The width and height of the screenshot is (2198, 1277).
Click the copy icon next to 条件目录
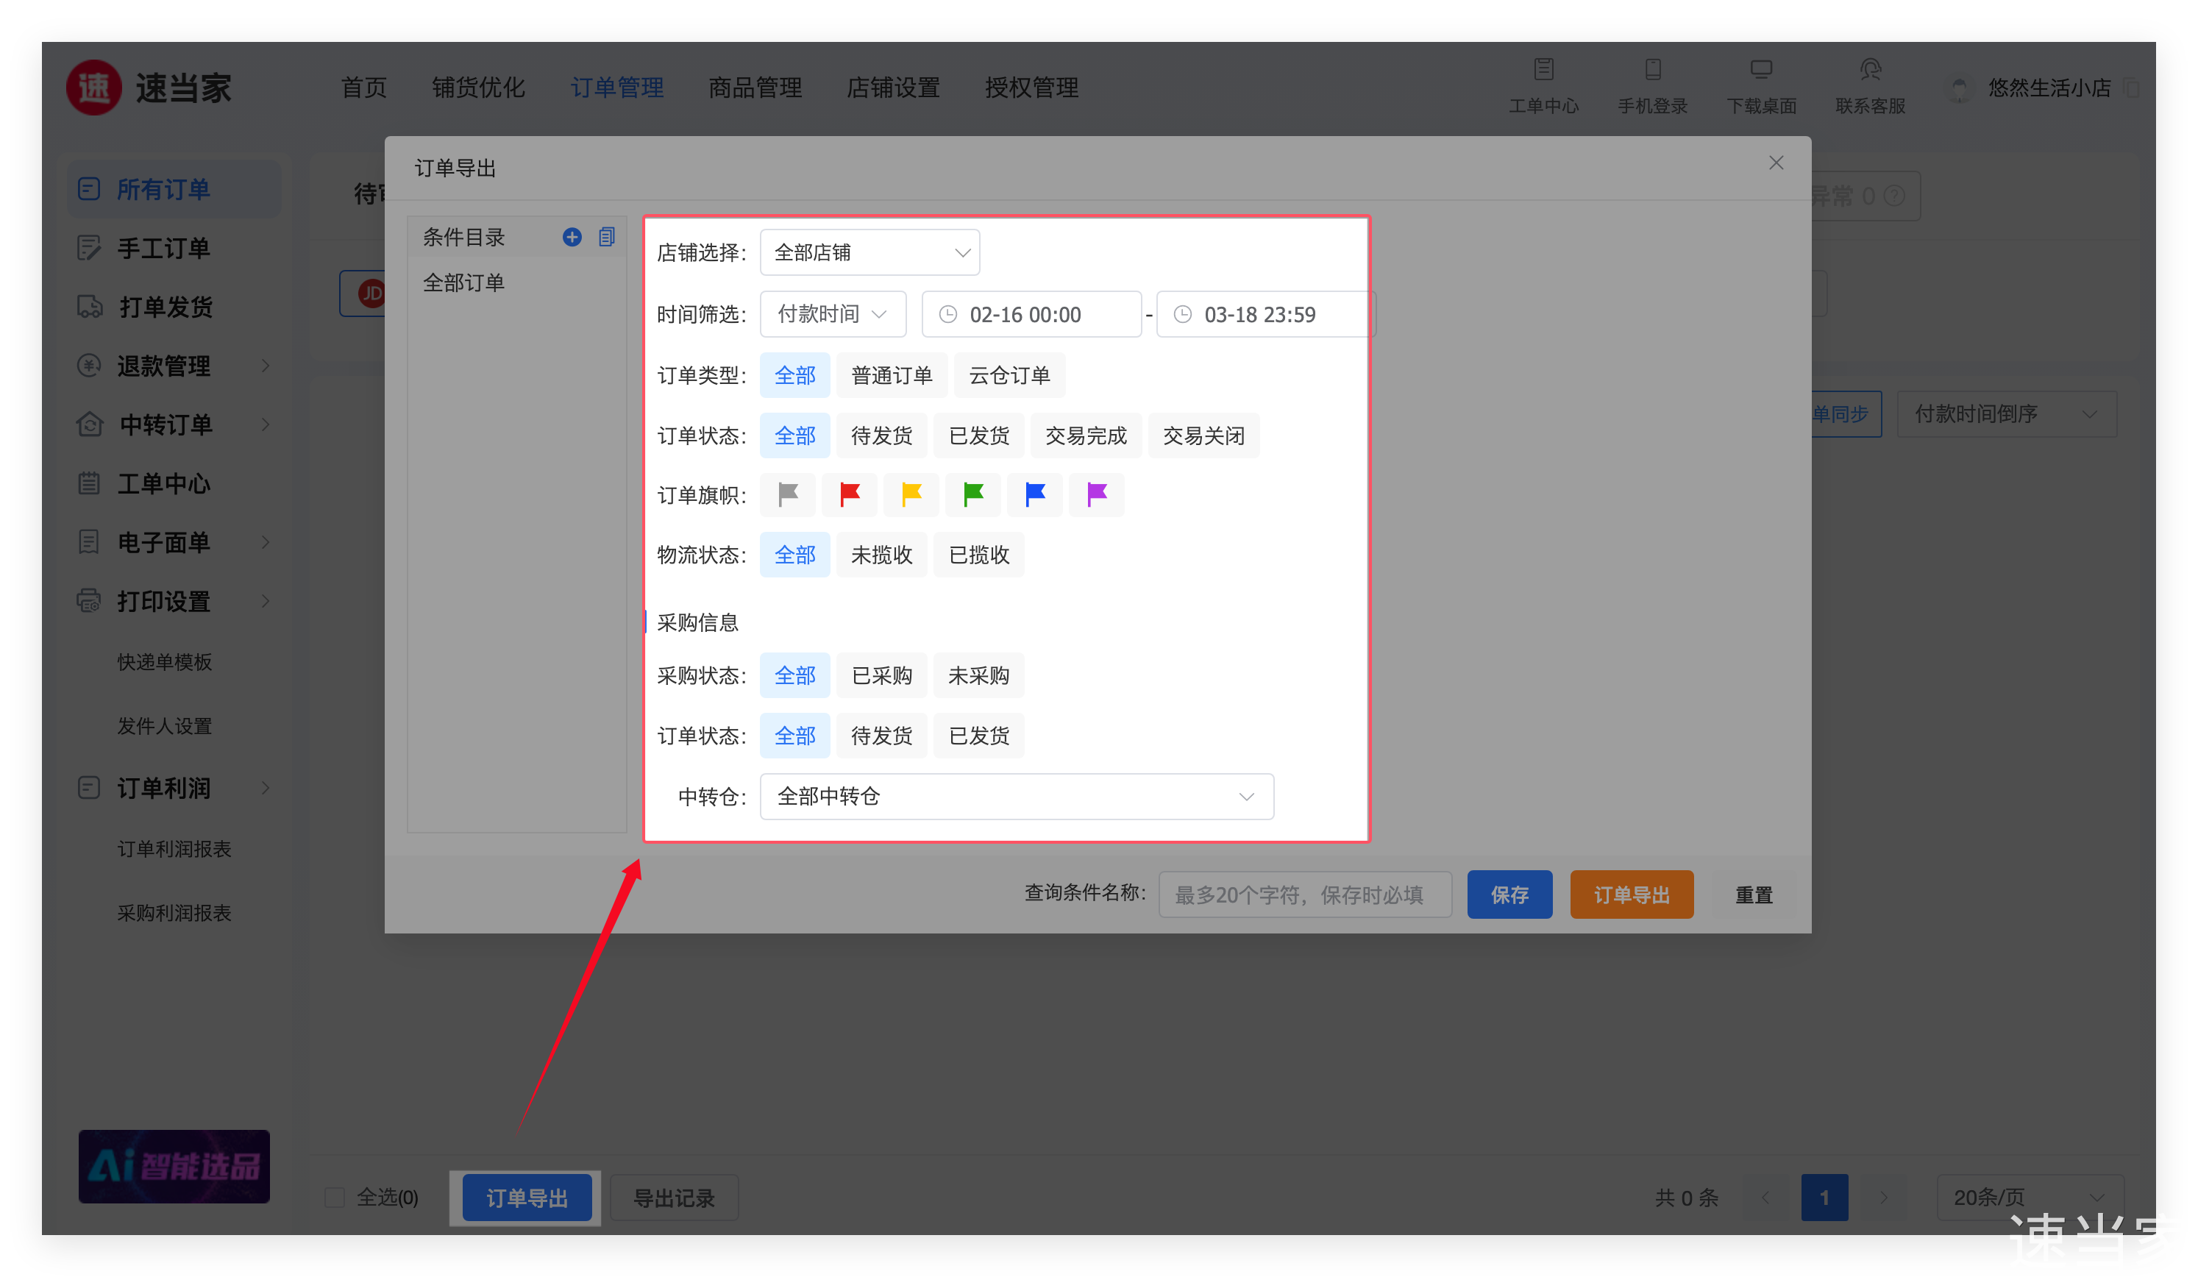(607, 238)
